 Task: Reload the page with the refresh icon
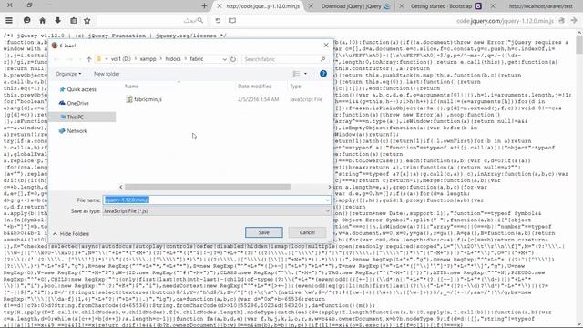click(218, 20)
